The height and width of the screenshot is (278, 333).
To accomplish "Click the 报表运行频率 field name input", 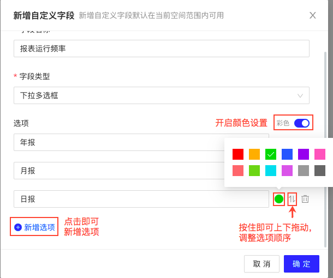I will pos(162,49).
